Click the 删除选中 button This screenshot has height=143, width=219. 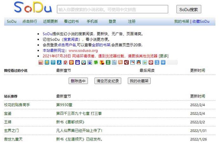coord(78,81)
